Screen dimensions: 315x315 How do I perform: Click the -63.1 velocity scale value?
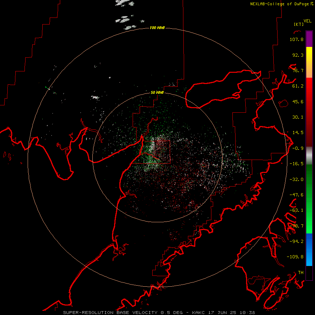[296, 210]
